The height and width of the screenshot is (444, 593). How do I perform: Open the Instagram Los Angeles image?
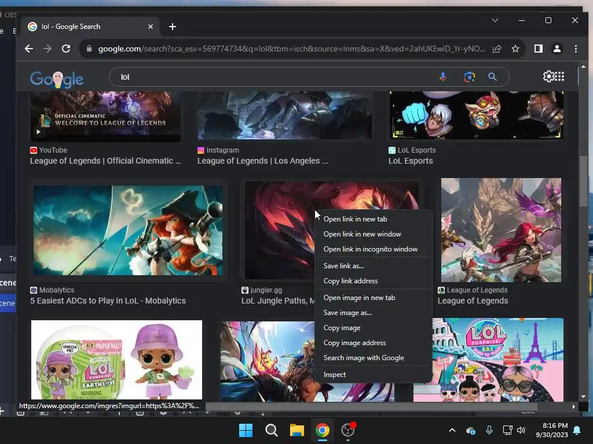click(285, 116)
